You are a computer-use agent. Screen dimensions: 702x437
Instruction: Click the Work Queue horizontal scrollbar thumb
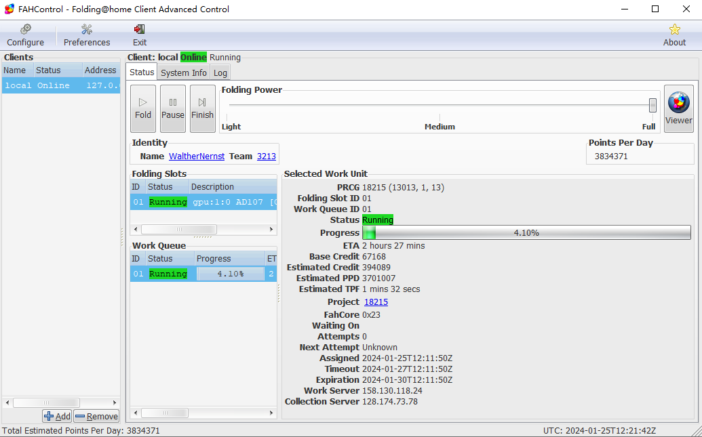(x=165, y=413)
